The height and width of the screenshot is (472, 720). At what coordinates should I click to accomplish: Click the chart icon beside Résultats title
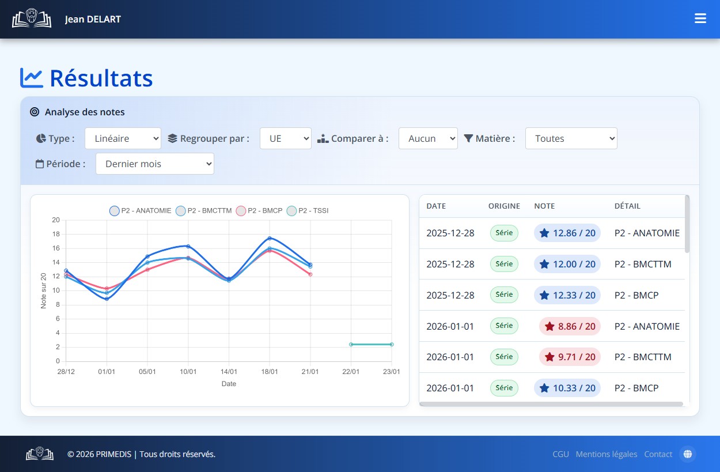(x=32, y=78)
